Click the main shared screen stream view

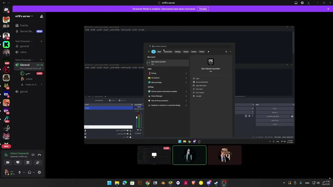189,85
